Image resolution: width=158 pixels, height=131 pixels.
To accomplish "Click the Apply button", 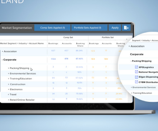I will [x=115, y=28].
